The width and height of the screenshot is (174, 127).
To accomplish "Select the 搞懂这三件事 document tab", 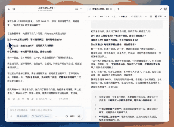I will pyautogui.click(x=100, y=9).
